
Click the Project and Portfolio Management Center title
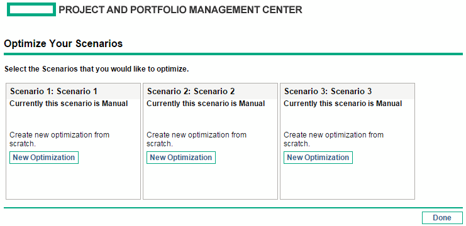[x=180, y=10]
